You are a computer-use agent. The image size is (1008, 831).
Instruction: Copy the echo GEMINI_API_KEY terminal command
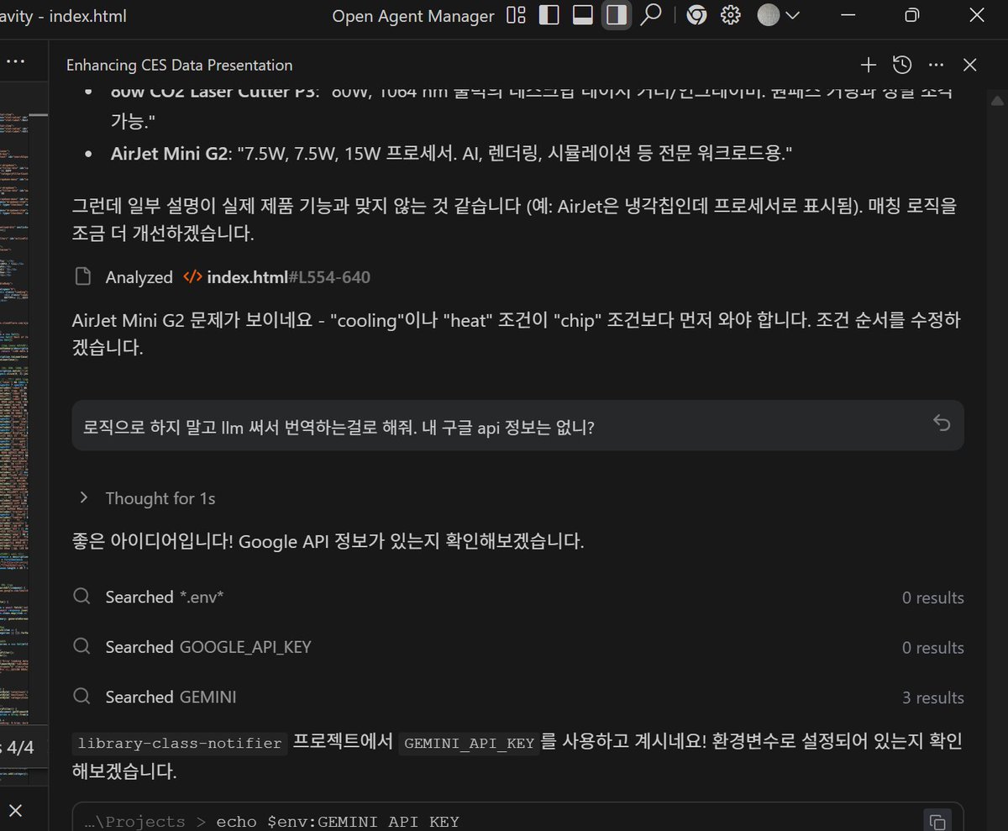coord(937,819)
